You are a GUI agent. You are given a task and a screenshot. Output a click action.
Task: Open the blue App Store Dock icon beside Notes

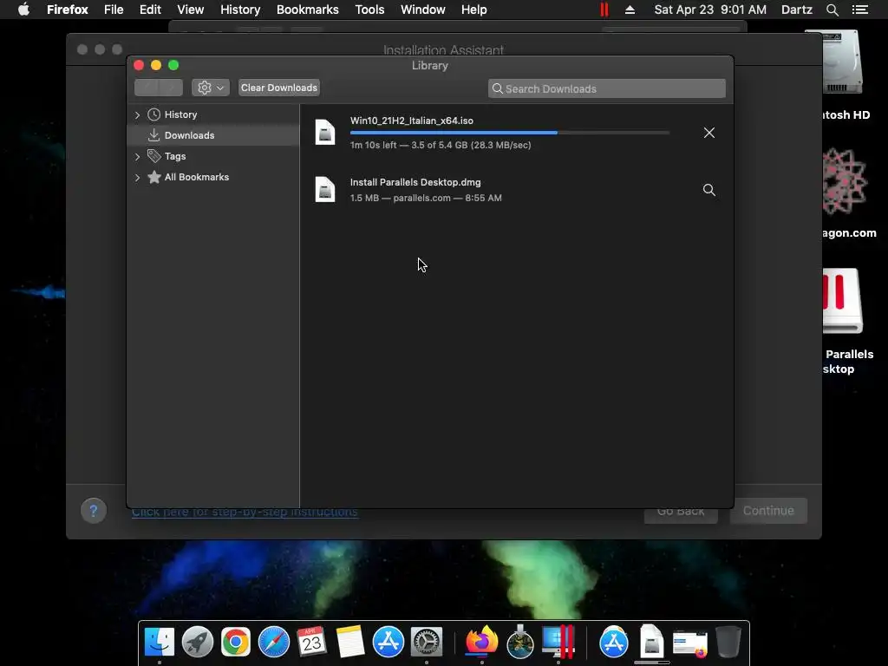(388, 642)
